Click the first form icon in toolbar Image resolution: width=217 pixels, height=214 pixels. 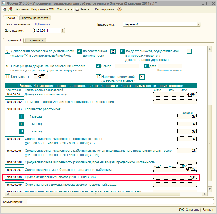pos(4,9)
